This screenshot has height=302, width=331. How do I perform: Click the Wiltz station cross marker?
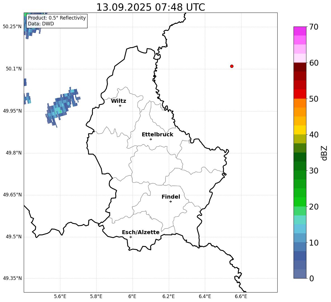tap(120, 106)
